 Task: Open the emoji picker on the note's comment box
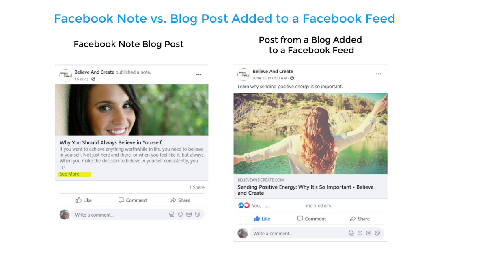[x=180, y=215]
